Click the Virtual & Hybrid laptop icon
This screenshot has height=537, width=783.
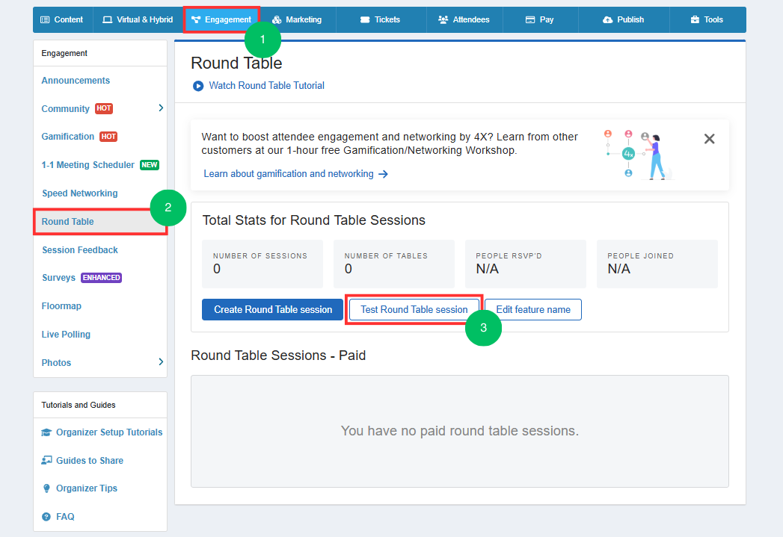(x=108, y=20)
